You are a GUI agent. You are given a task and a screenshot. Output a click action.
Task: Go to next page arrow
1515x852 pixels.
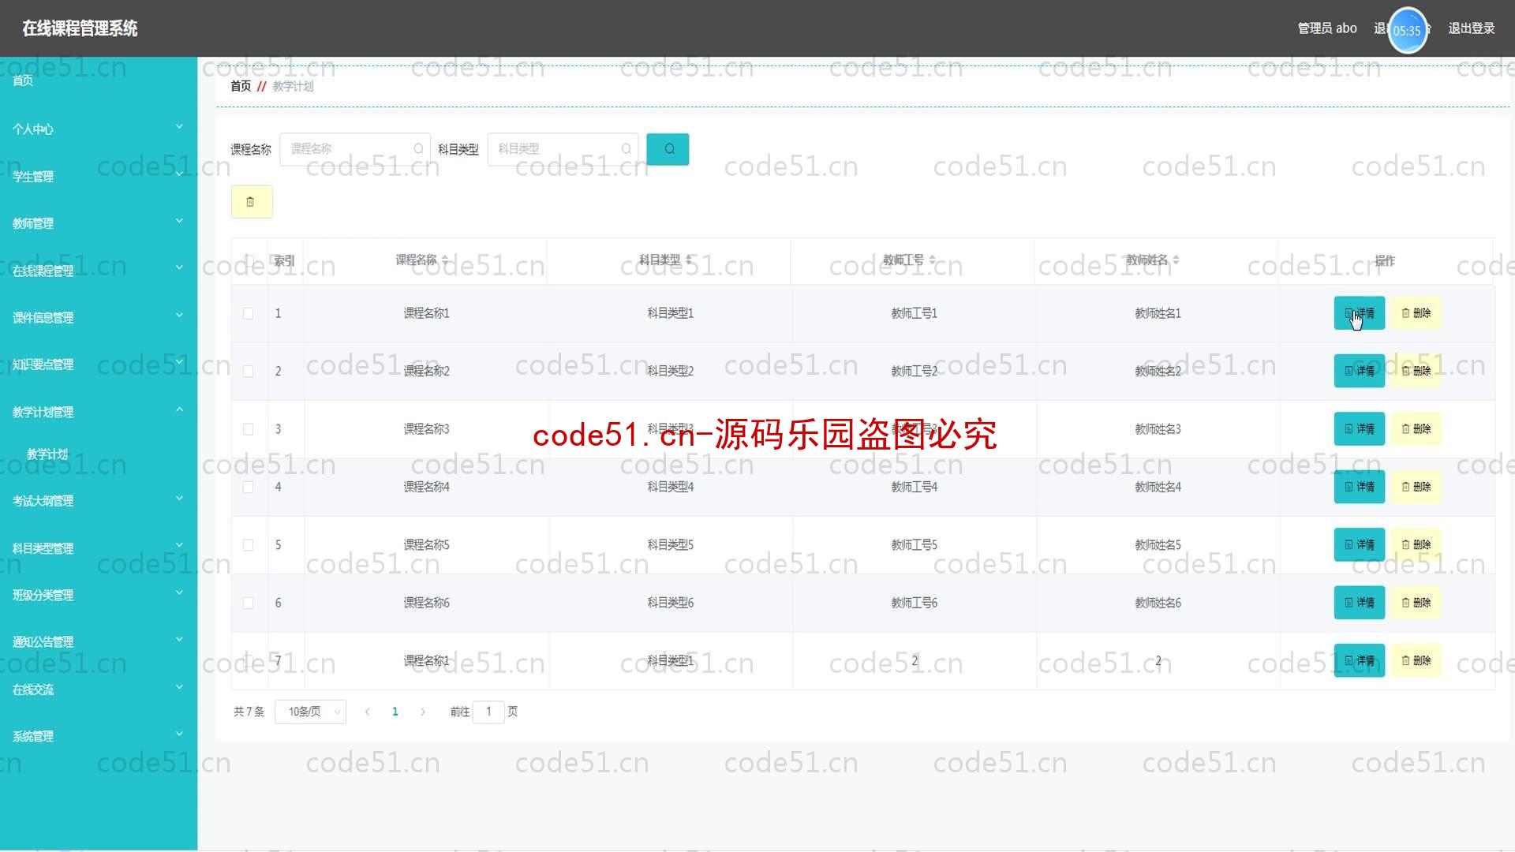(x=423, y=712)
